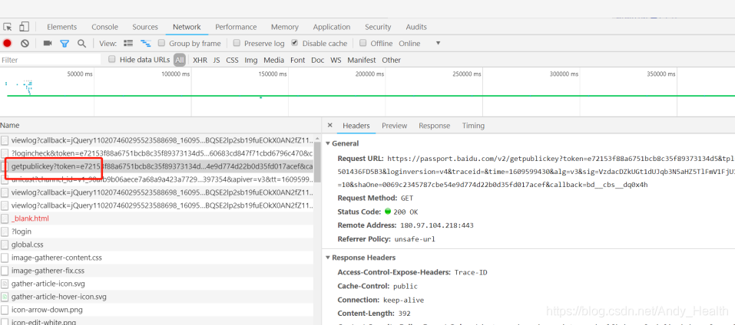The image size is (735, 325).
Task: Select the All filter type
Action: 180,60
